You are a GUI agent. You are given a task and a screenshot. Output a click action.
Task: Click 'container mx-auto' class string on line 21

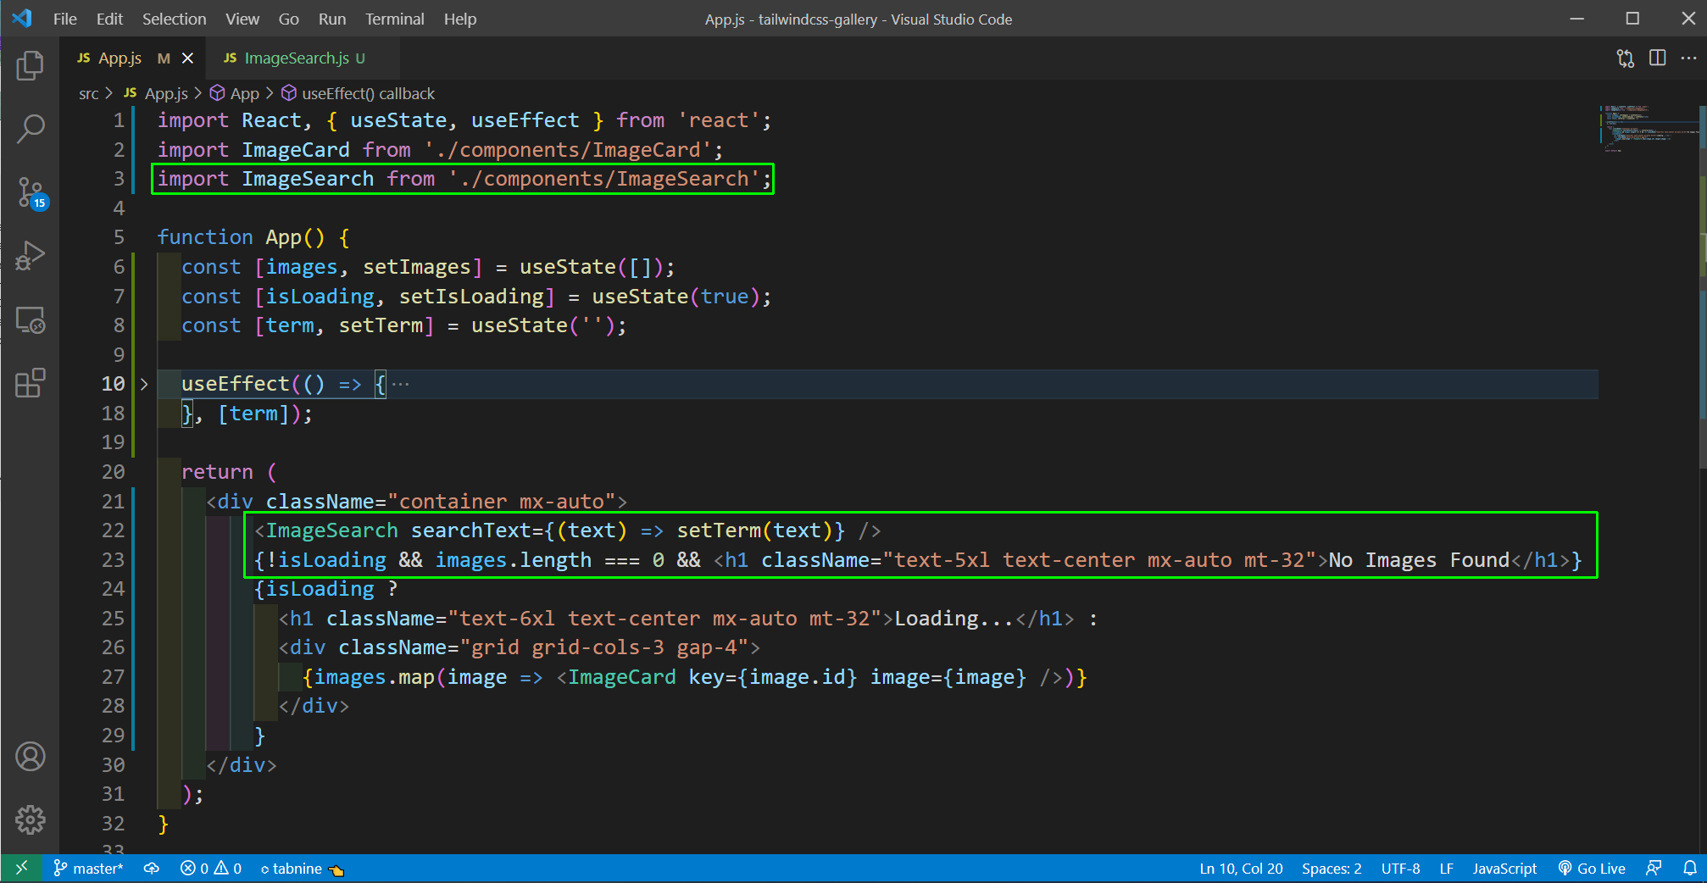502,502
